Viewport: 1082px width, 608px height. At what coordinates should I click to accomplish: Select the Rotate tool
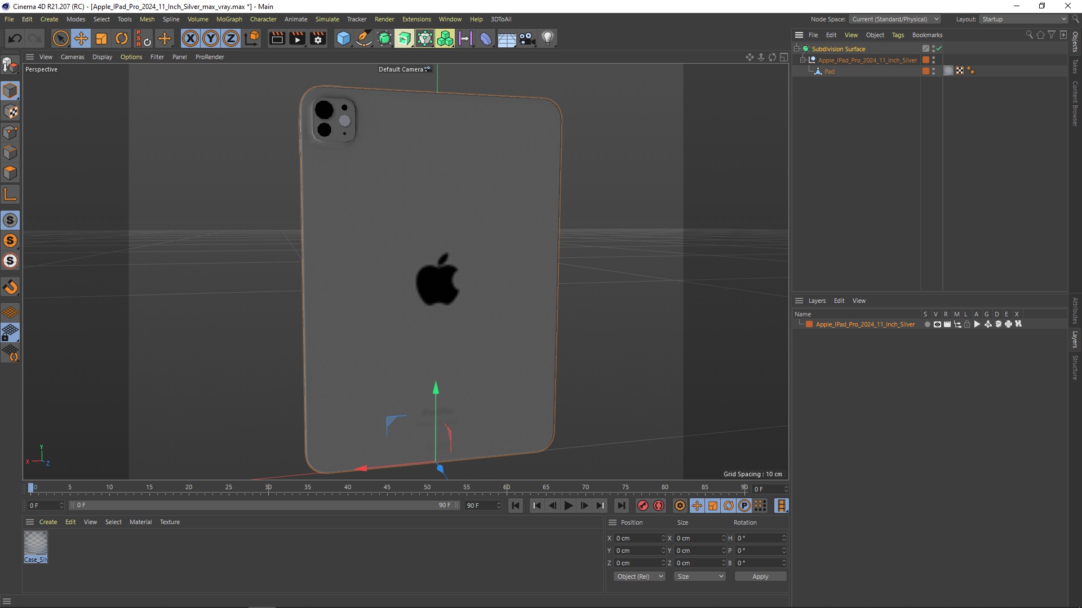click(x=122, y=38)
